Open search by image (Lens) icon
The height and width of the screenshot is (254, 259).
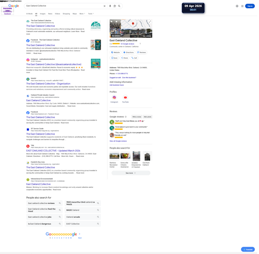pyautogui.click(x=114, y=6)
